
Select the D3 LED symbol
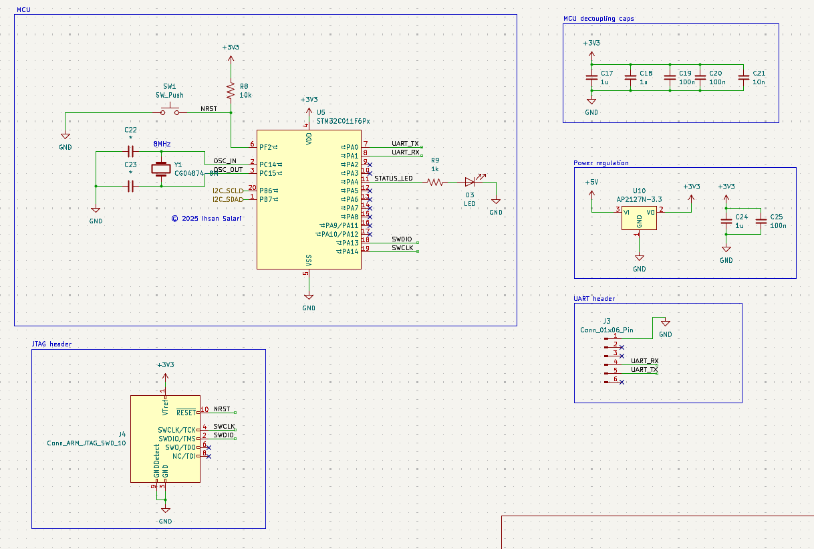[x=470, y=181]
